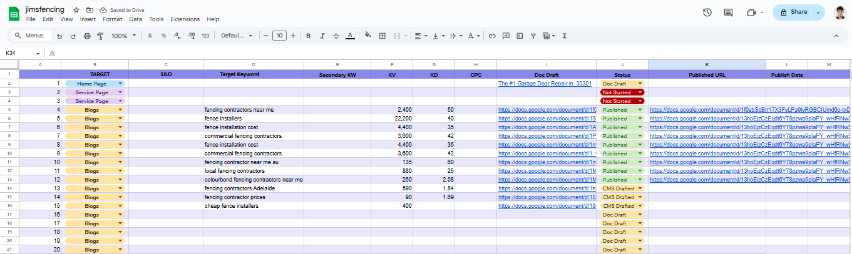This screenshot has width=852, height=254.
Task: Open the fill color picker
Action: coord(367,36)
